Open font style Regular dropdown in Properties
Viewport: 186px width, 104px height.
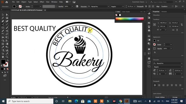pos(182,67)
